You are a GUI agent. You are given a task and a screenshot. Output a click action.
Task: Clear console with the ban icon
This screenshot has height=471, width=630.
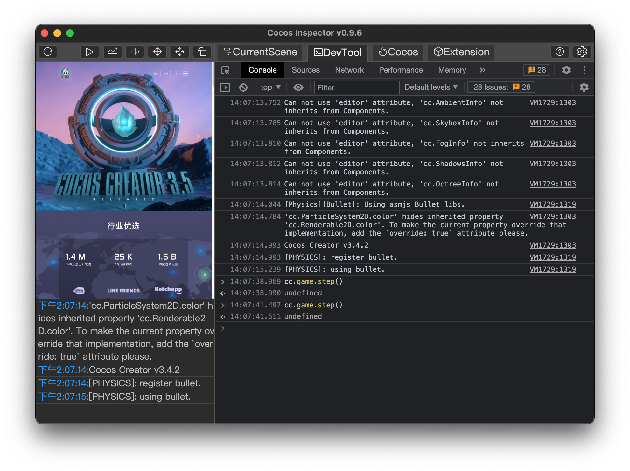243,88
